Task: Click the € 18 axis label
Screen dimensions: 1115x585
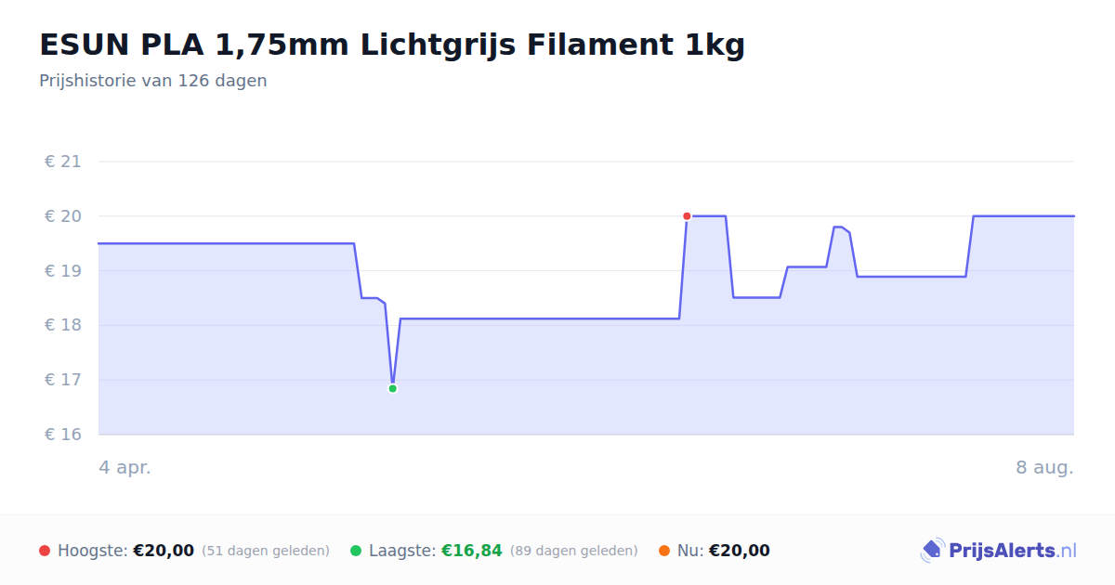Action: (63, 325)
